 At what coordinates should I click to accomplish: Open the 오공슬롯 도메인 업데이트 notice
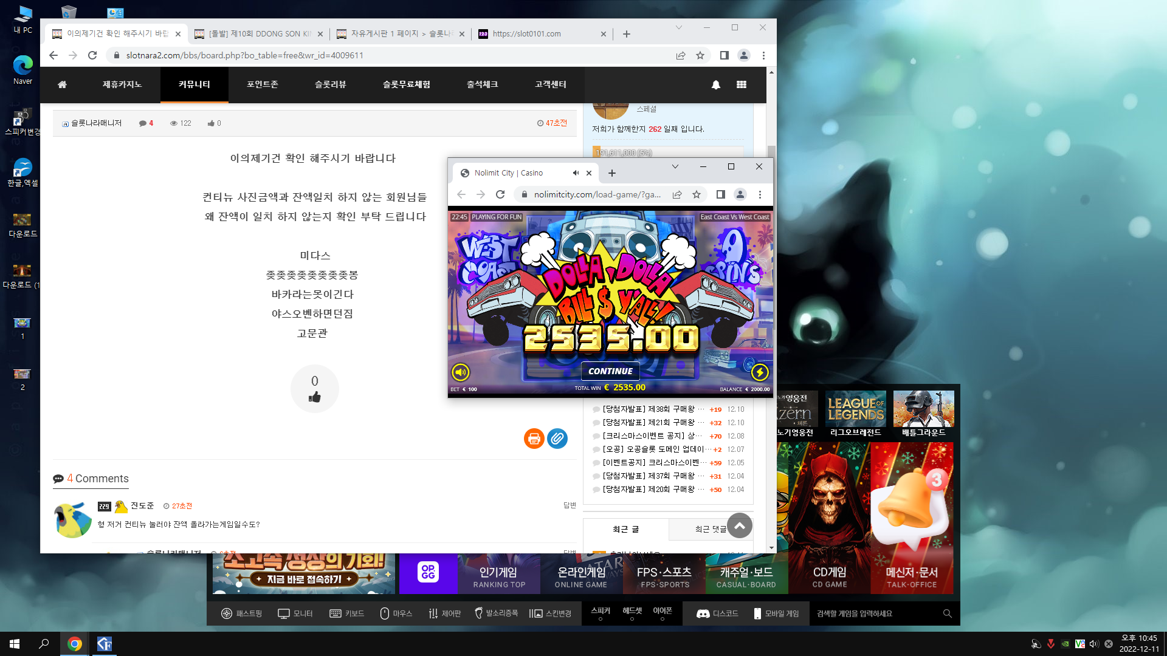click(x=657, y=449)
